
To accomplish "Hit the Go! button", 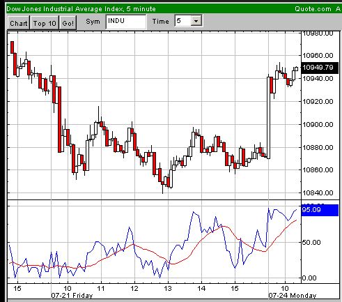I will pos(68,23).
